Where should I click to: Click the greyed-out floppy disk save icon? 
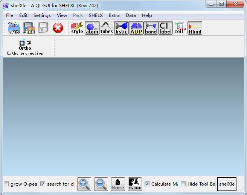tap(43, 28)
